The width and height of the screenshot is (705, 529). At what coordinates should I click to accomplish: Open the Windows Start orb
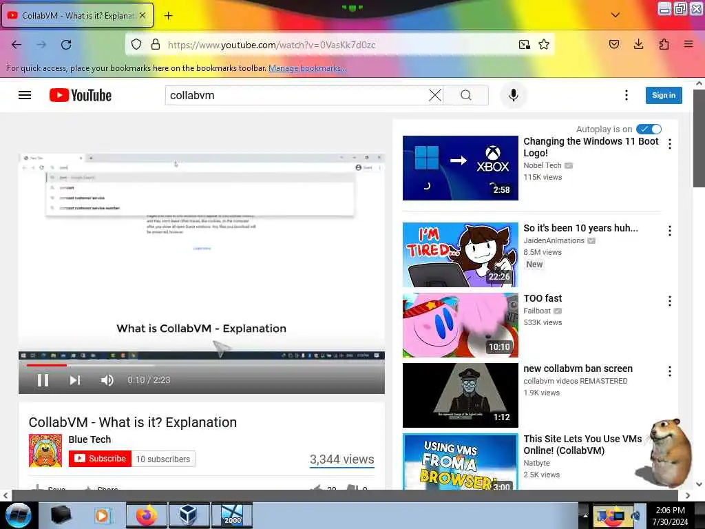[18, 515]
